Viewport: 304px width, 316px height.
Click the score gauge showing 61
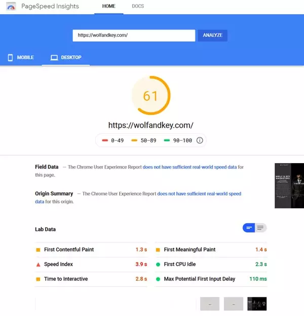(x=151, y=95)
